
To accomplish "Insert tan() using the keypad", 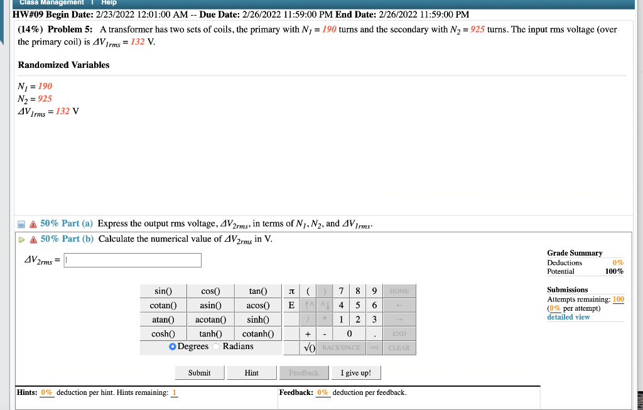I will pyautogui.click(x=257, y=291).
